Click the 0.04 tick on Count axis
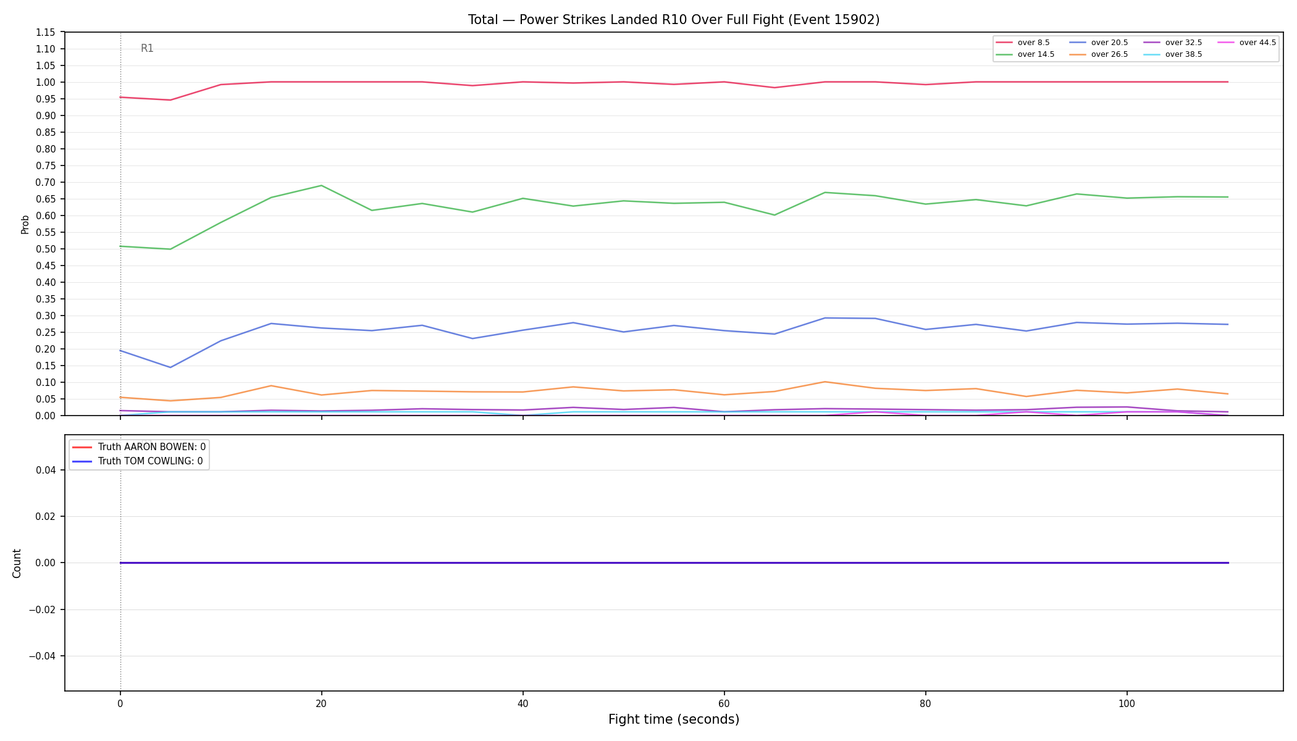Viewport: 1297px width, 741px height. pos(46,470)
